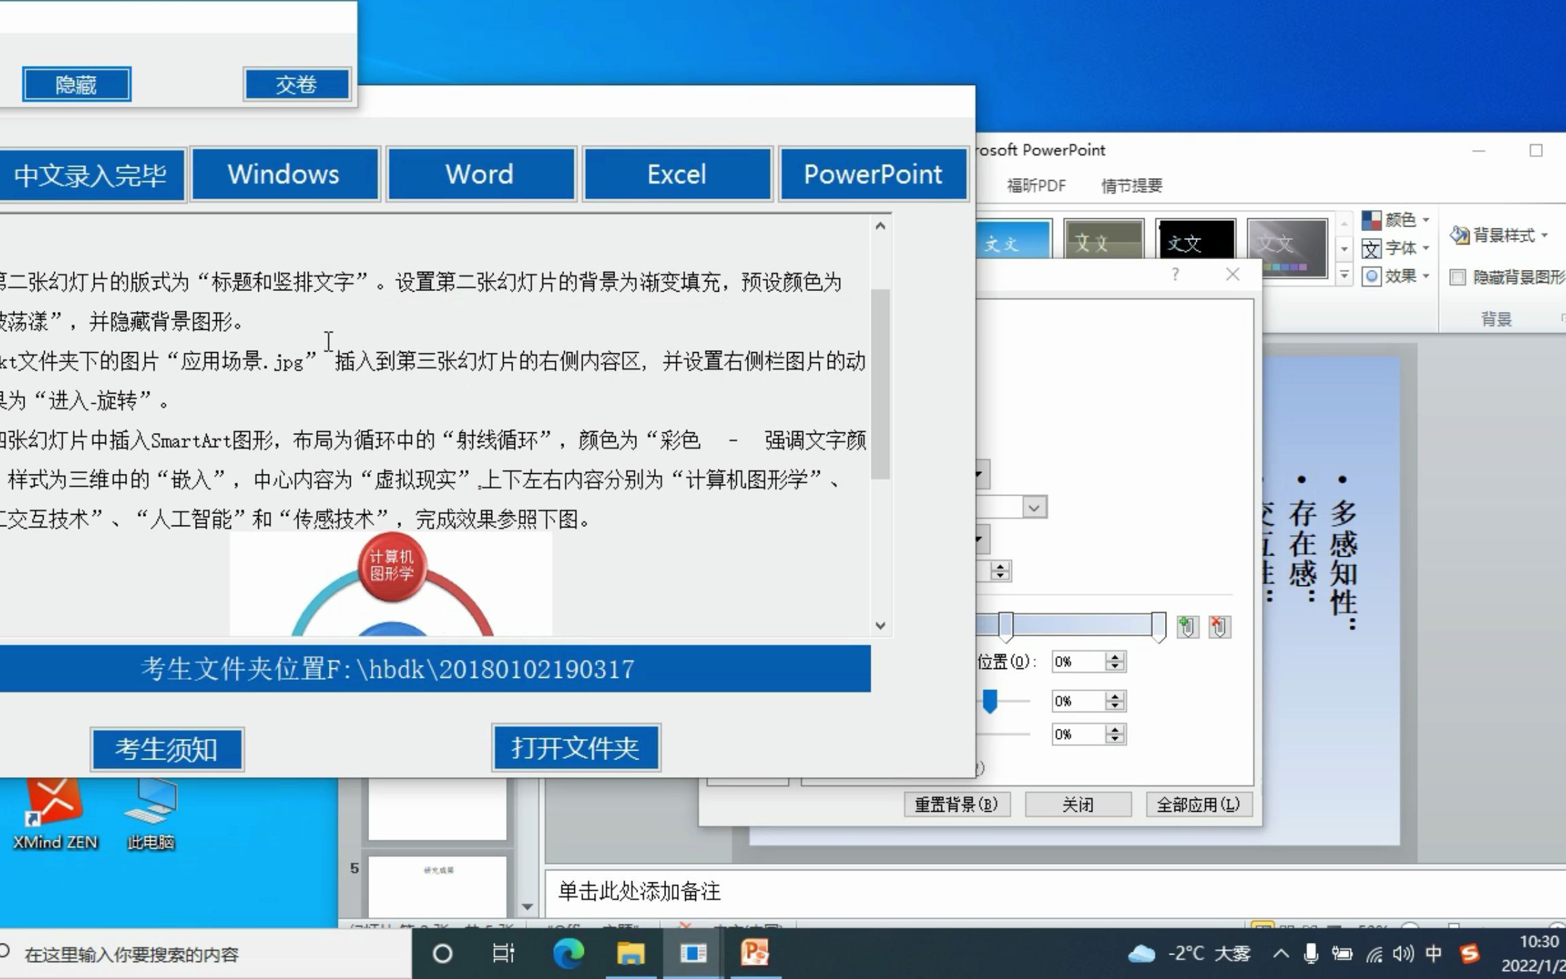Remove a gradient stop with red delete icon
The width and height of the screenshot is (1566, 979).
1219,627
